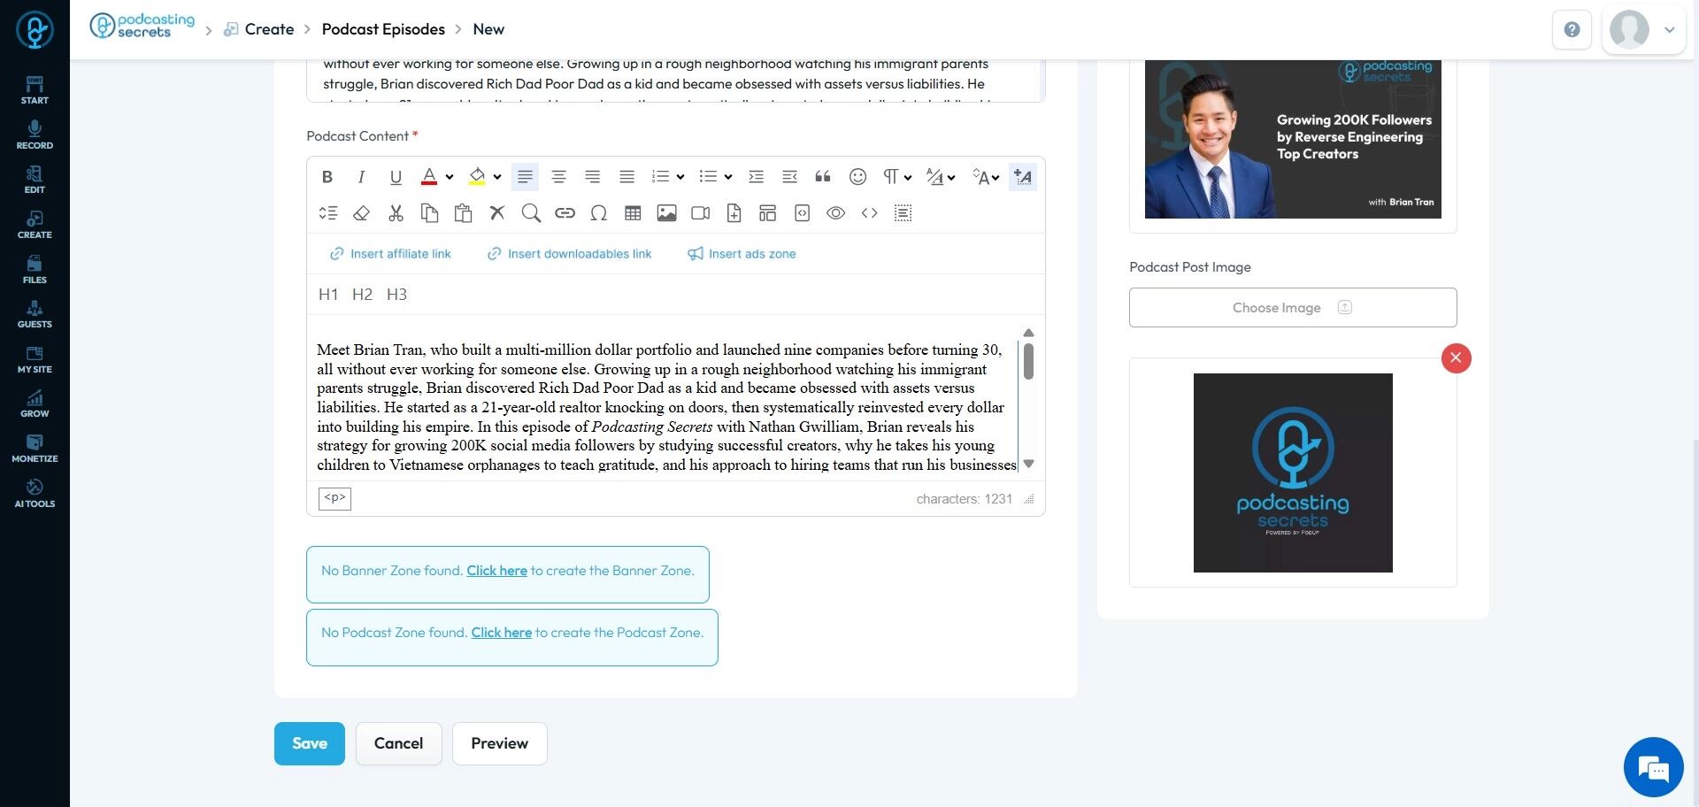
Task: Open the template layout icon
Action: (768, 213)
